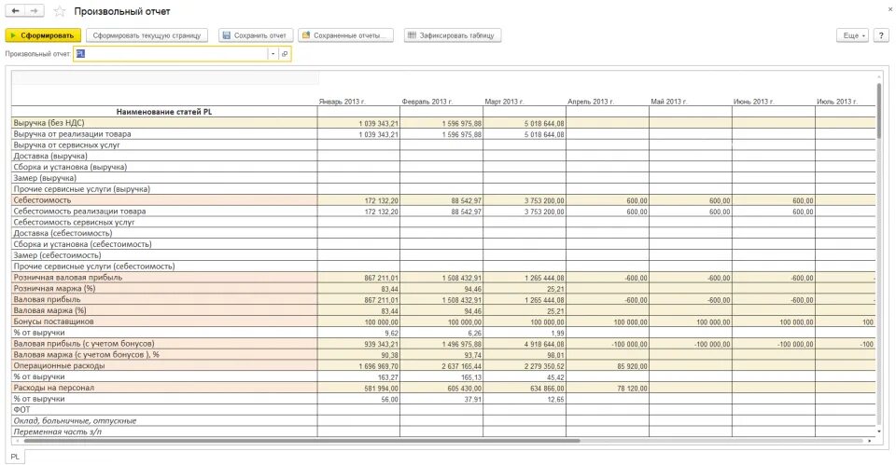896x465 pixels.
Task: Select the 581 994,00 value cell
Action: pyautogui.click(x=358, y=388)
